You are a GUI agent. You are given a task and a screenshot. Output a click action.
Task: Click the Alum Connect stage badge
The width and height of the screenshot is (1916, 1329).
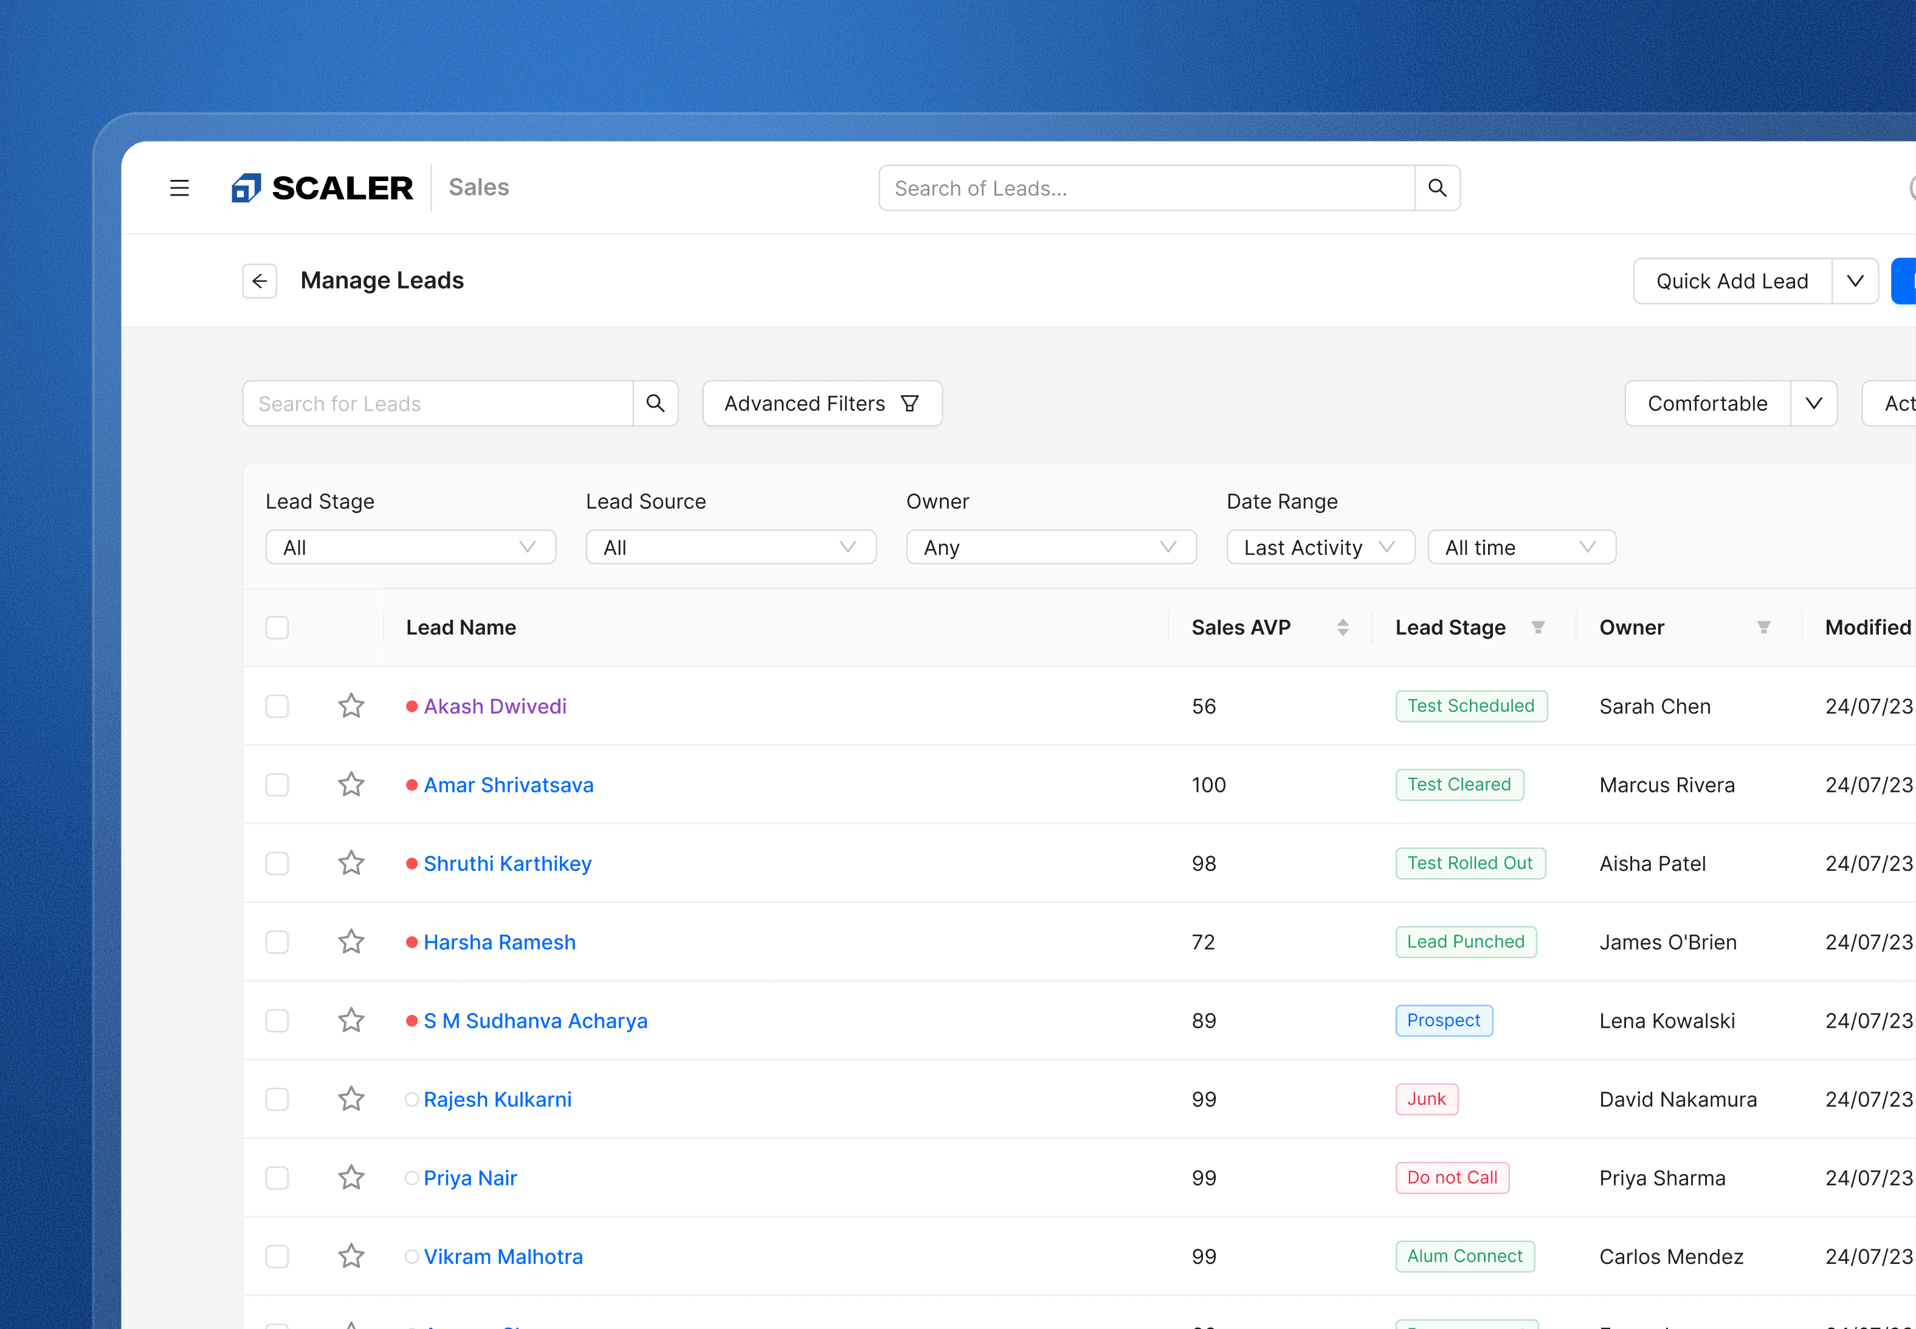[x=1464, y=1257]
